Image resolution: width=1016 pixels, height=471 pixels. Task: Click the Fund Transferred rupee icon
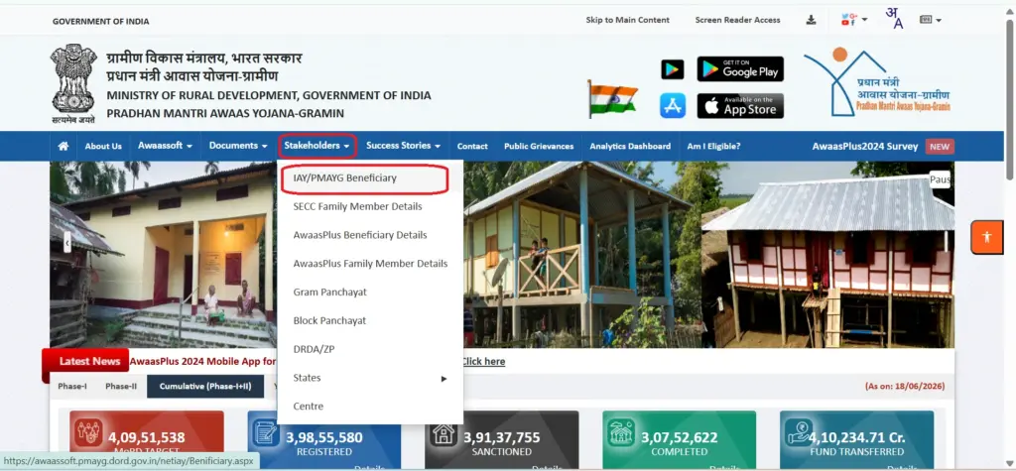(x=799, y=432)
